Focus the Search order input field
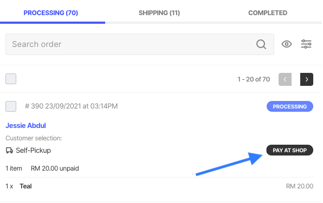Screen dimensions: 323x203 140,44
